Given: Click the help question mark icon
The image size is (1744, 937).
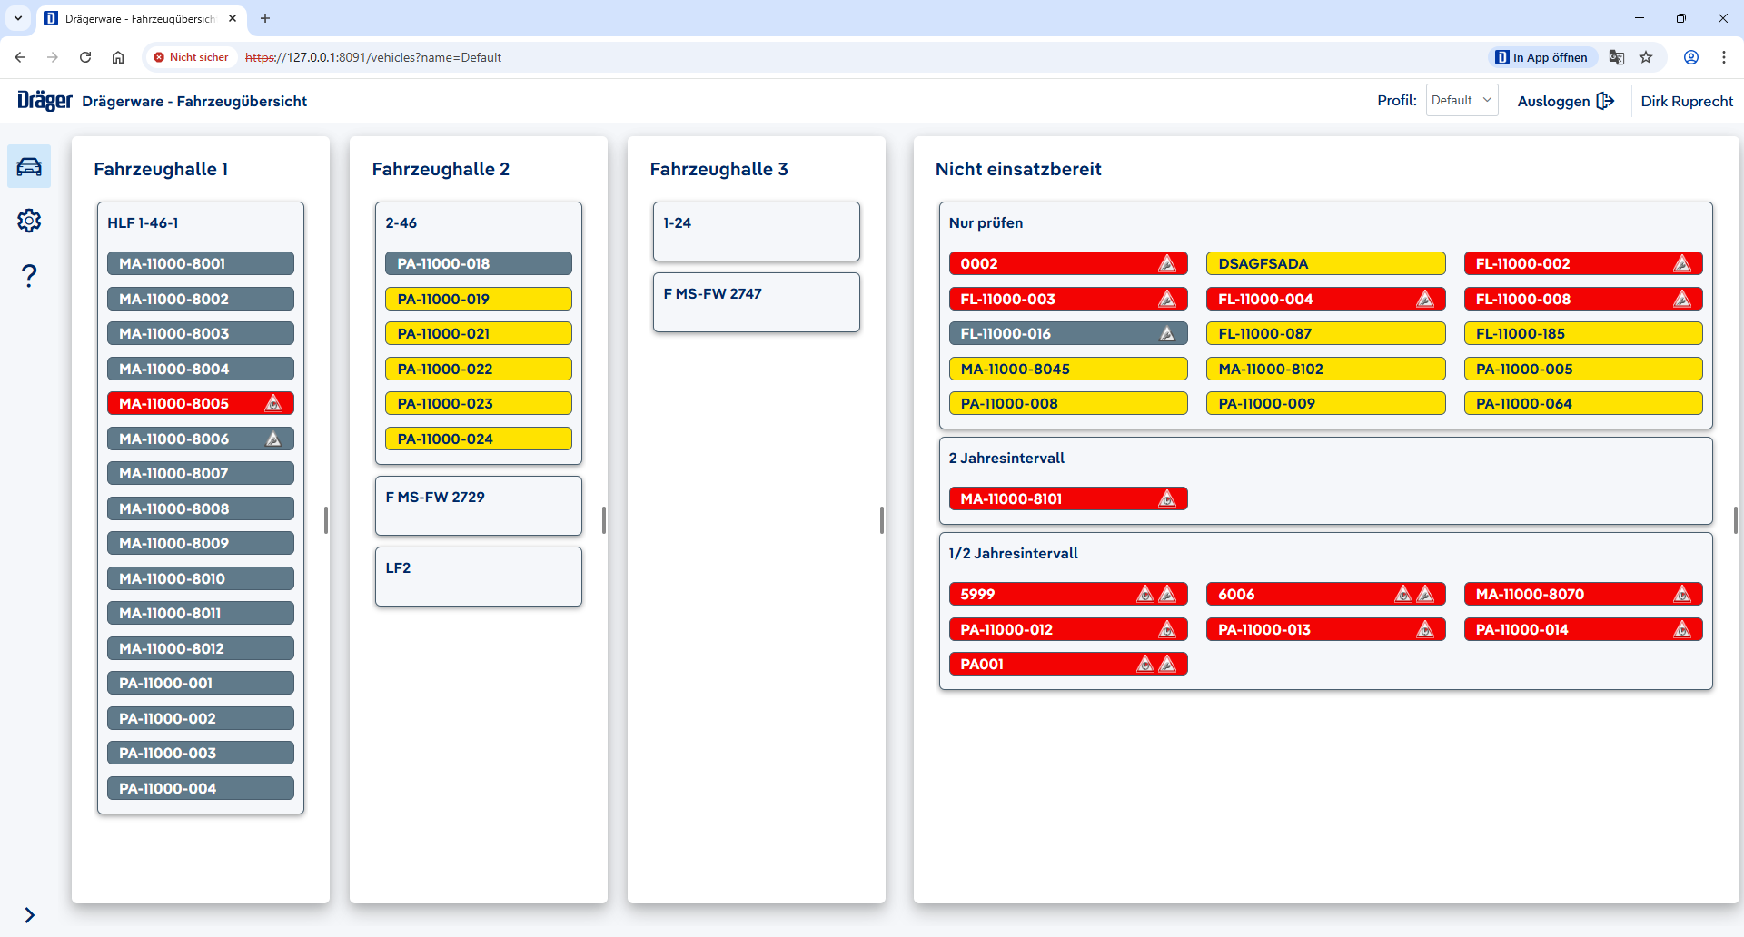Looking at the screenshot, I should (x=29, y=275).
